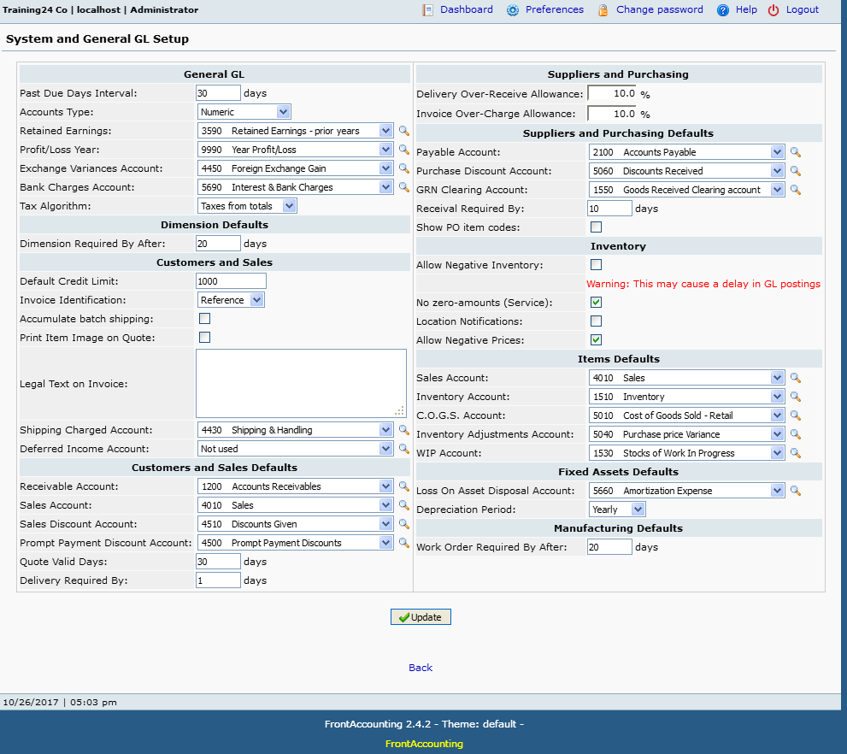Uncheck No zero-amounts (Service)
Image resolution: width=847 pixels, height=754 pixels.
coord(596,303)
